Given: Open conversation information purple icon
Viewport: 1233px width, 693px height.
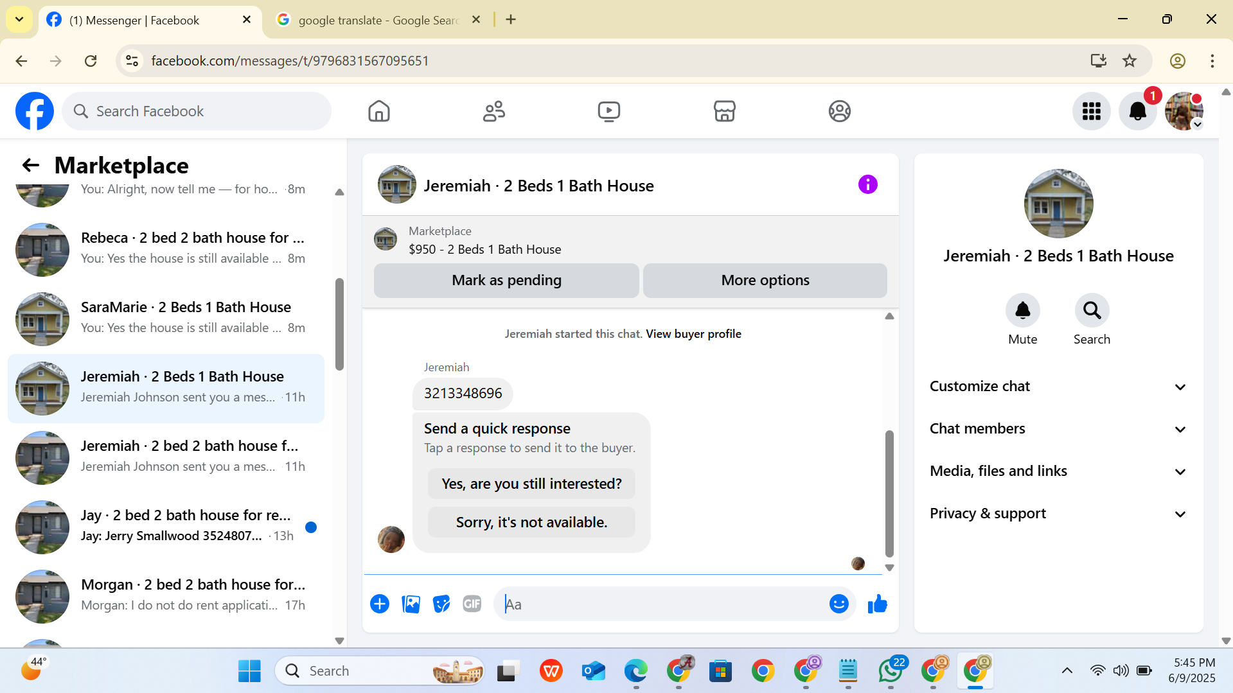Looking at the screenshot, I should pos(868,185).
